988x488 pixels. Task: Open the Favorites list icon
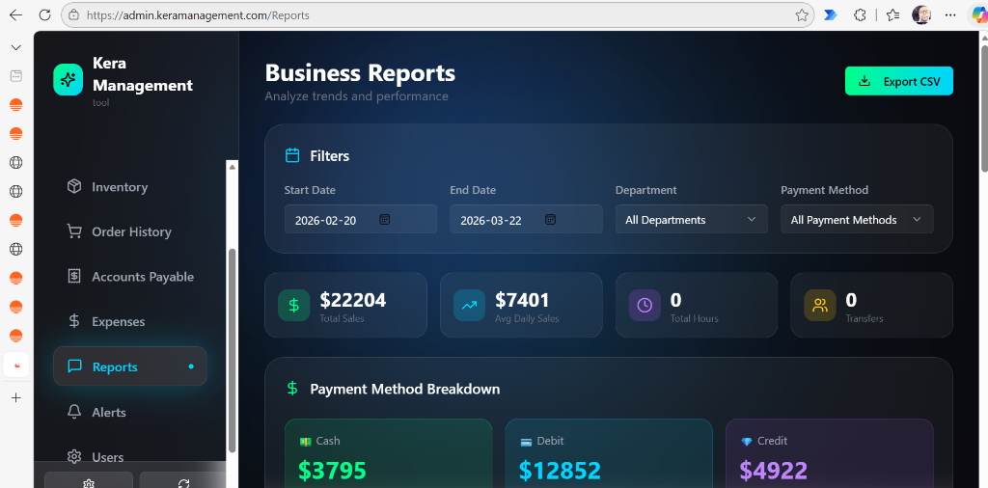coord(892,15)
